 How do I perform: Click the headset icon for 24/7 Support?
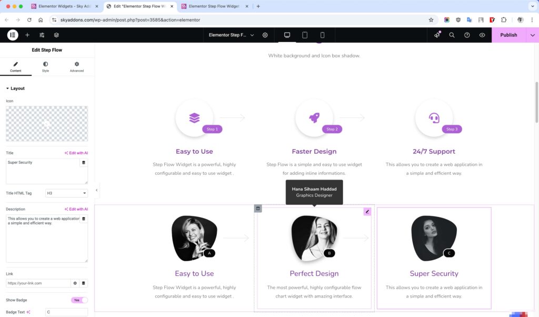[434, 118]
